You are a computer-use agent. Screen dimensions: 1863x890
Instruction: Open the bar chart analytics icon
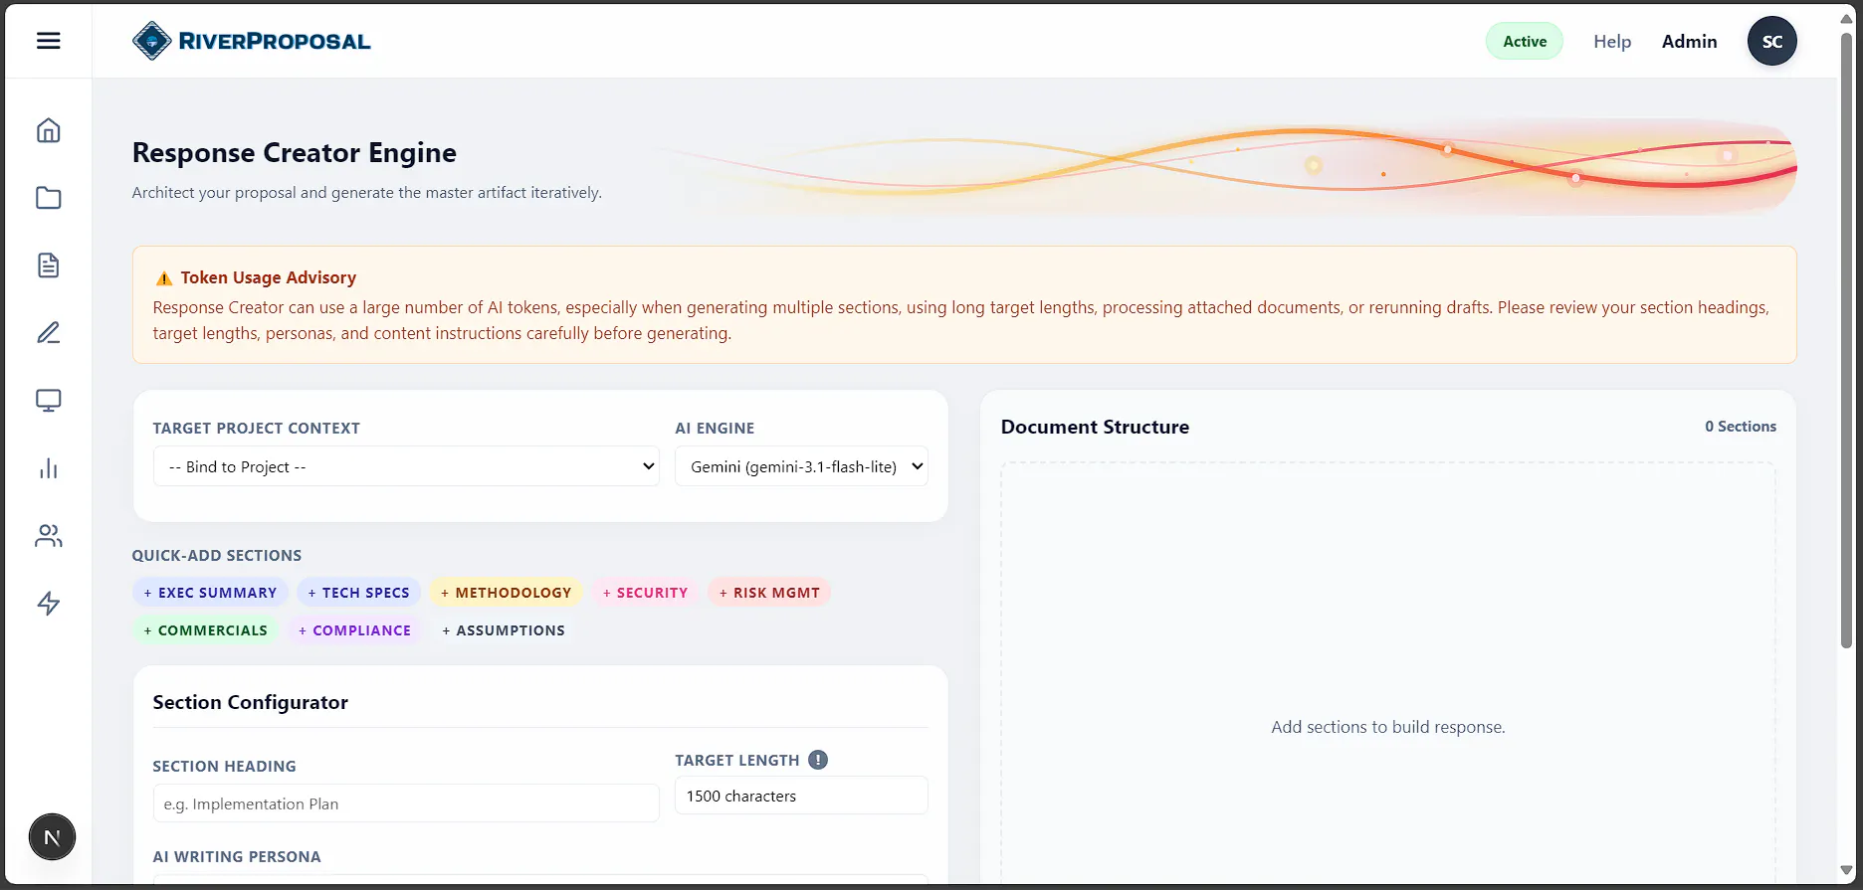(49, 468)
